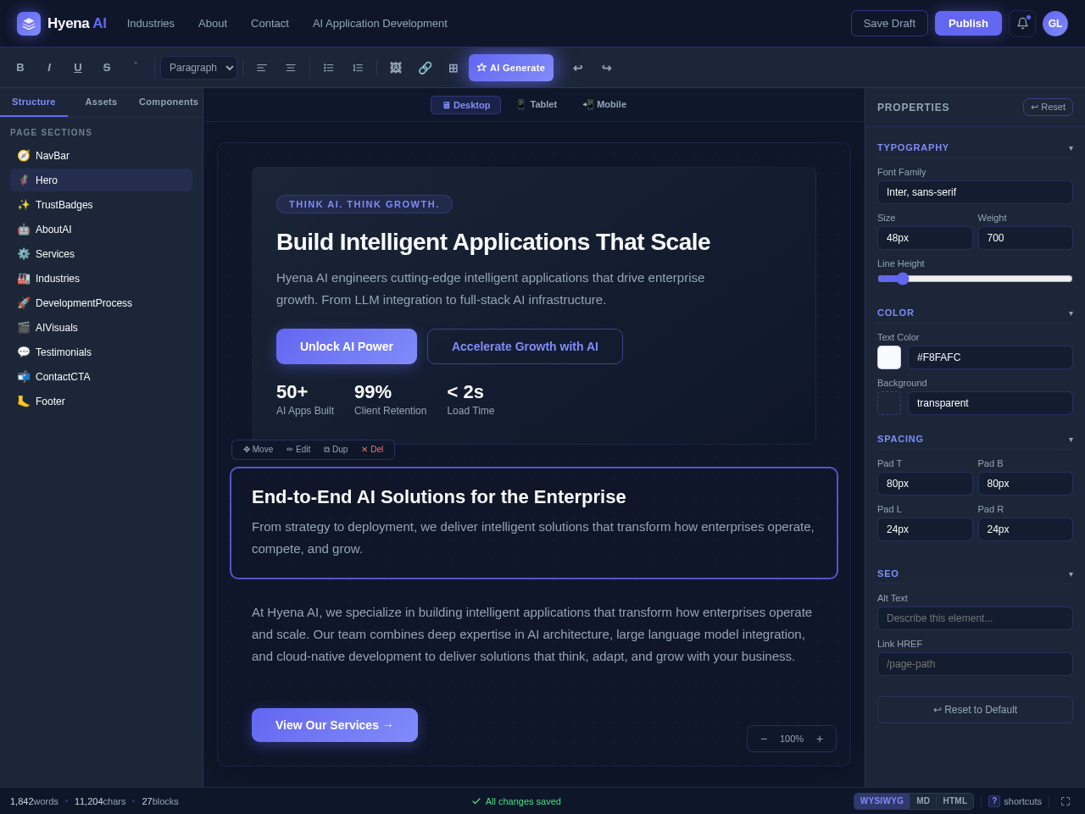Click the Alt Text input field
The width and height of the screenshot is (1085, 814).
(x=975, y=618)
